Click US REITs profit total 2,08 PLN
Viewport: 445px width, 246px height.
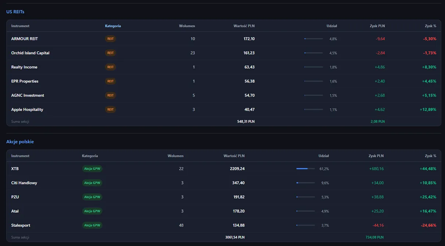378,122
